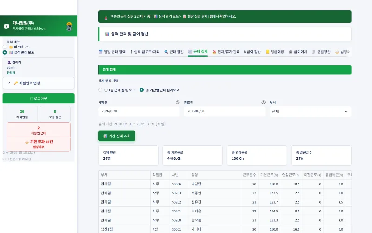Click the calendar icon of 일일 근태 입력 tab
The image size is (372, 233).
[x=100, y=52]
